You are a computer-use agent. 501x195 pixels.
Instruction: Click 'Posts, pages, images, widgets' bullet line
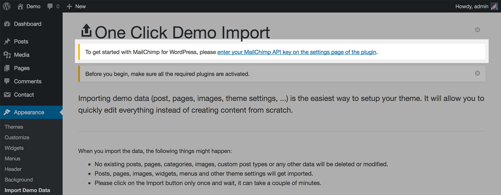point(204,173)
